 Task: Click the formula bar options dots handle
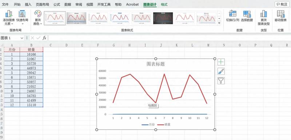(x=27, y=38)
